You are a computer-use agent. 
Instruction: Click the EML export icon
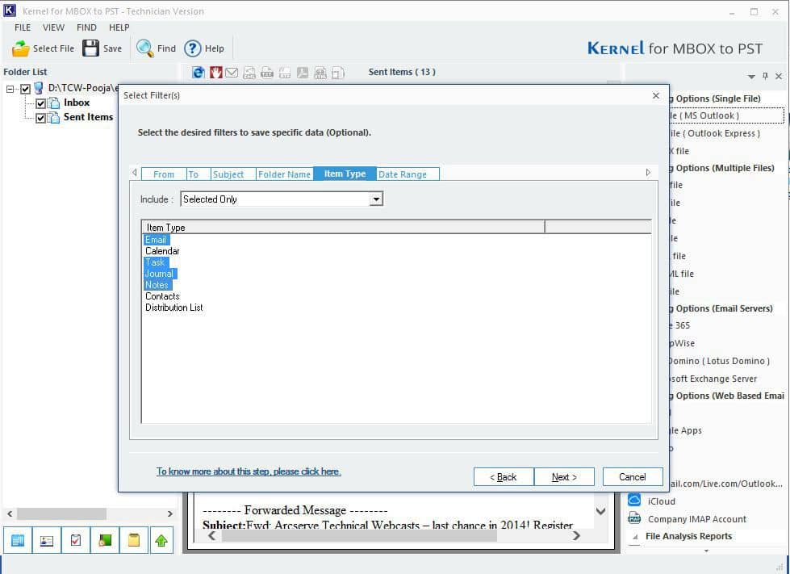[249, 73]
